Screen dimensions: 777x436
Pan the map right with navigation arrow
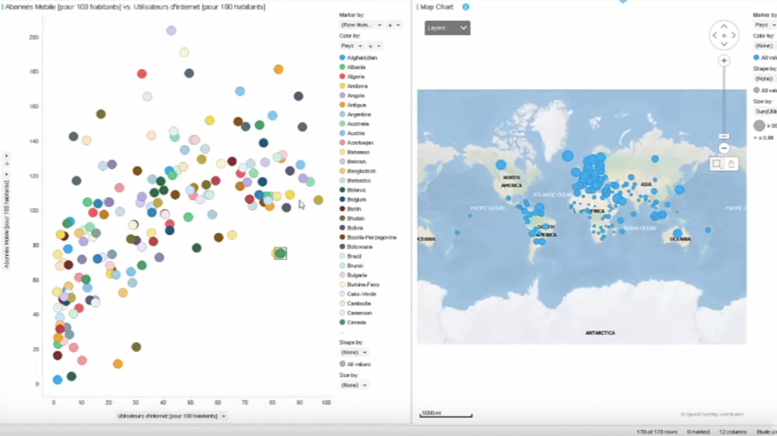[735, 36]
